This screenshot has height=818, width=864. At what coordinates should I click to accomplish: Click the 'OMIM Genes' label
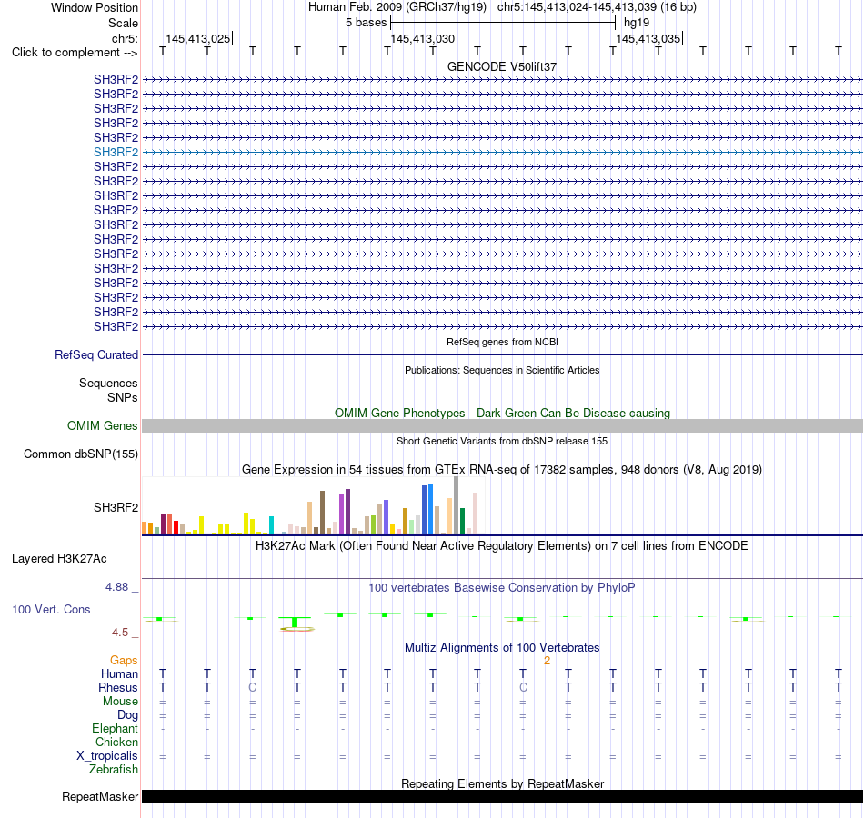(102, 425)
